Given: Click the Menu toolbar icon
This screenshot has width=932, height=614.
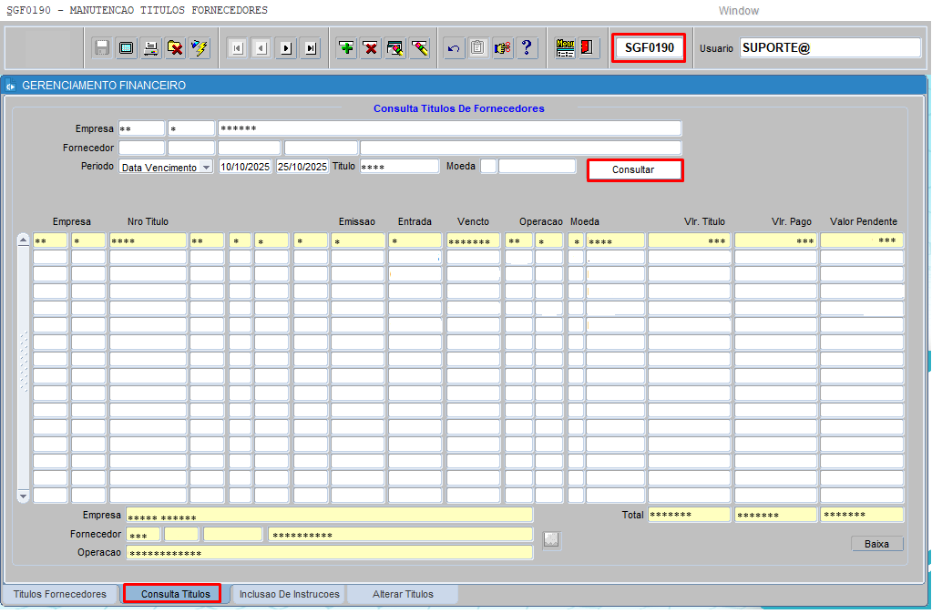Looking at the screenshot, I should point(565,48).
